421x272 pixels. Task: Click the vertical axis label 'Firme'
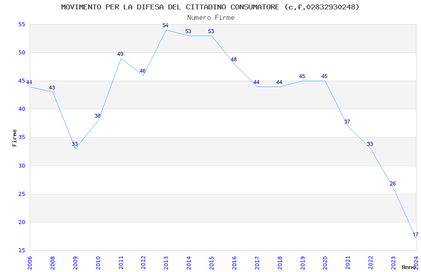point(14,138)
